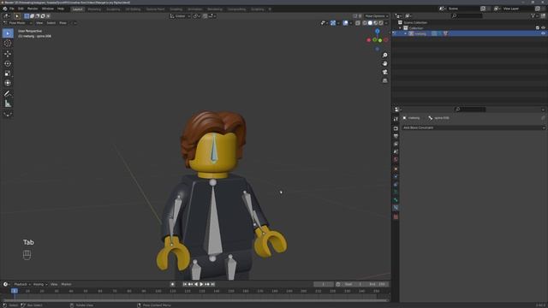This screenshot has width=548, height=308.
Task: Open the green Bone properties tab
Action: point(396,200)
